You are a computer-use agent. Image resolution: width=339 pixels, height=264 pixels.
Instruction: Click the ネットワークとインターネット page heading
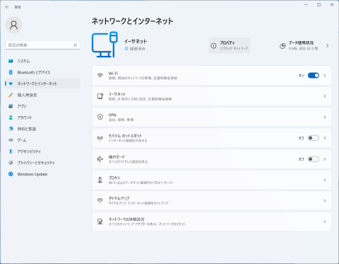coord(132,21)
